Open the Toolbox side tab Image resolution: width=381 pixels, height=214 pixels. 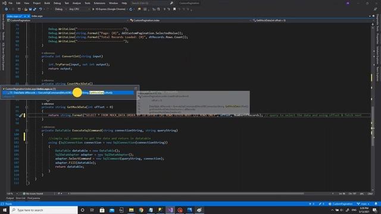point(3,36)
